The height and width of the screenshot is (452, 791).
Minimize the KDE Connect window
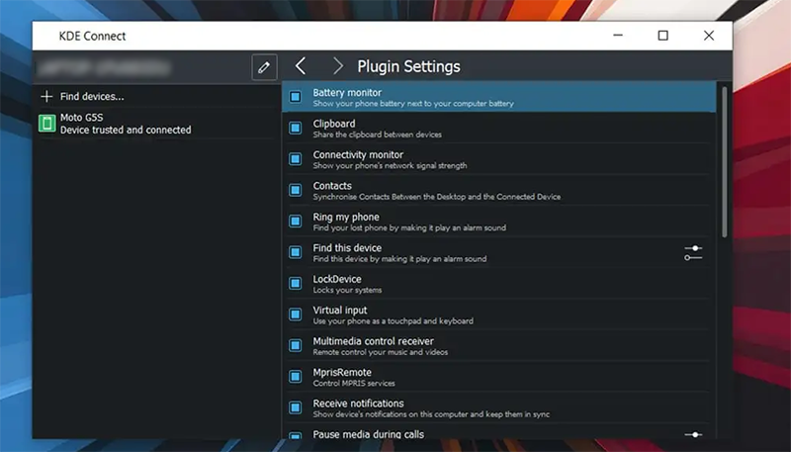pos(618,36)
